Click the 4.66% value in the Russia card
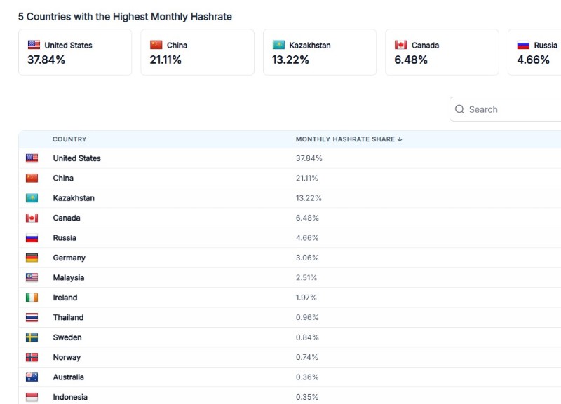 coord(533,60)
